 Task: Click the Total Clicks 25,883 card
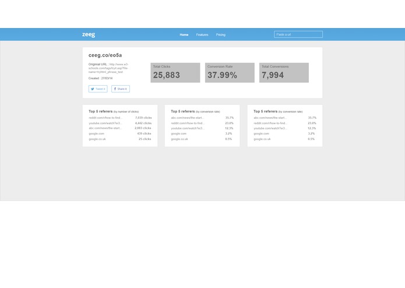175,72
